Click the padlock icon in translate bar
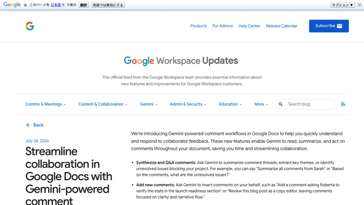 click(x=25, y=5)
